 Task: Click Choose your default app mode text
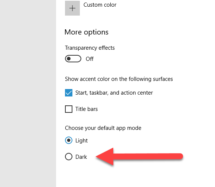[103, 128]
